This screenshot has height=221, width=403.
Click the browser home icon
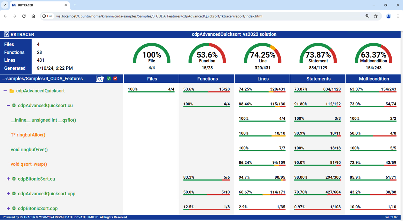click(x=33, y=16)
